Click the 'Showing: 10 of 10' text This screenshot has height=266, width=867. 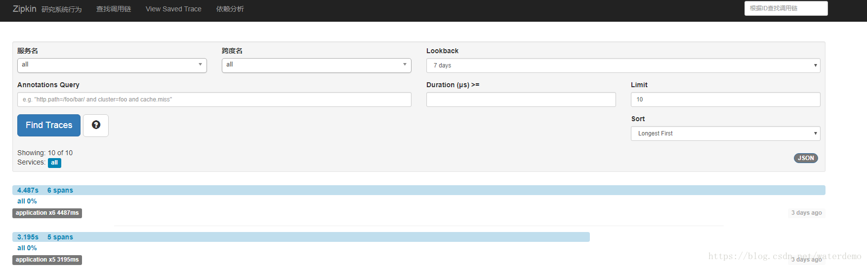[45, 153]
